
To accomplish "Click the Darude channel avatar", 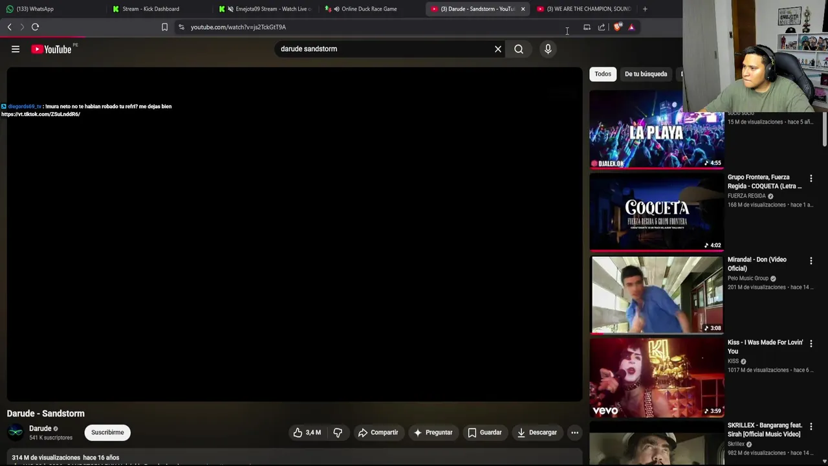I will (x=16, y=432).
